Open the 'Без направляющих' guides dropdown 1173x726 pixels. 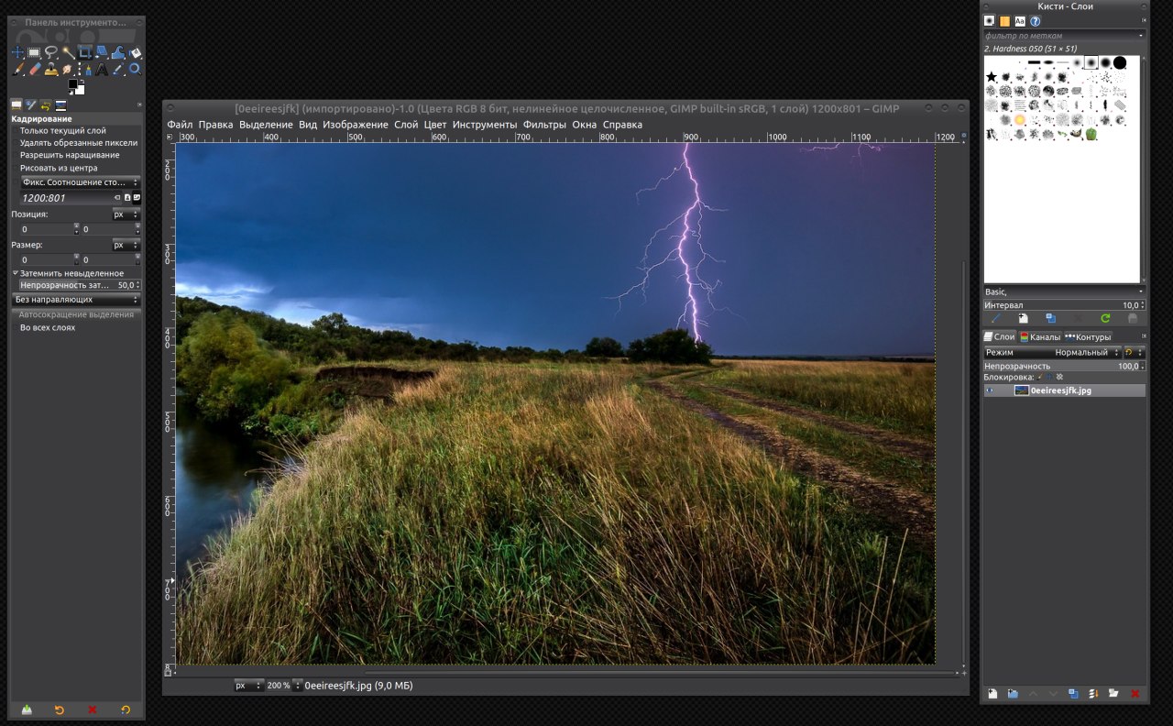(x=77, y=300)
